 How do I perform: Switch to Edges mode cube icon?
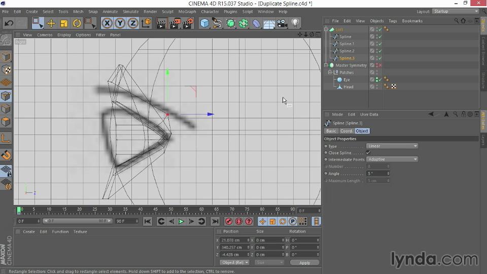coord(6,109)
